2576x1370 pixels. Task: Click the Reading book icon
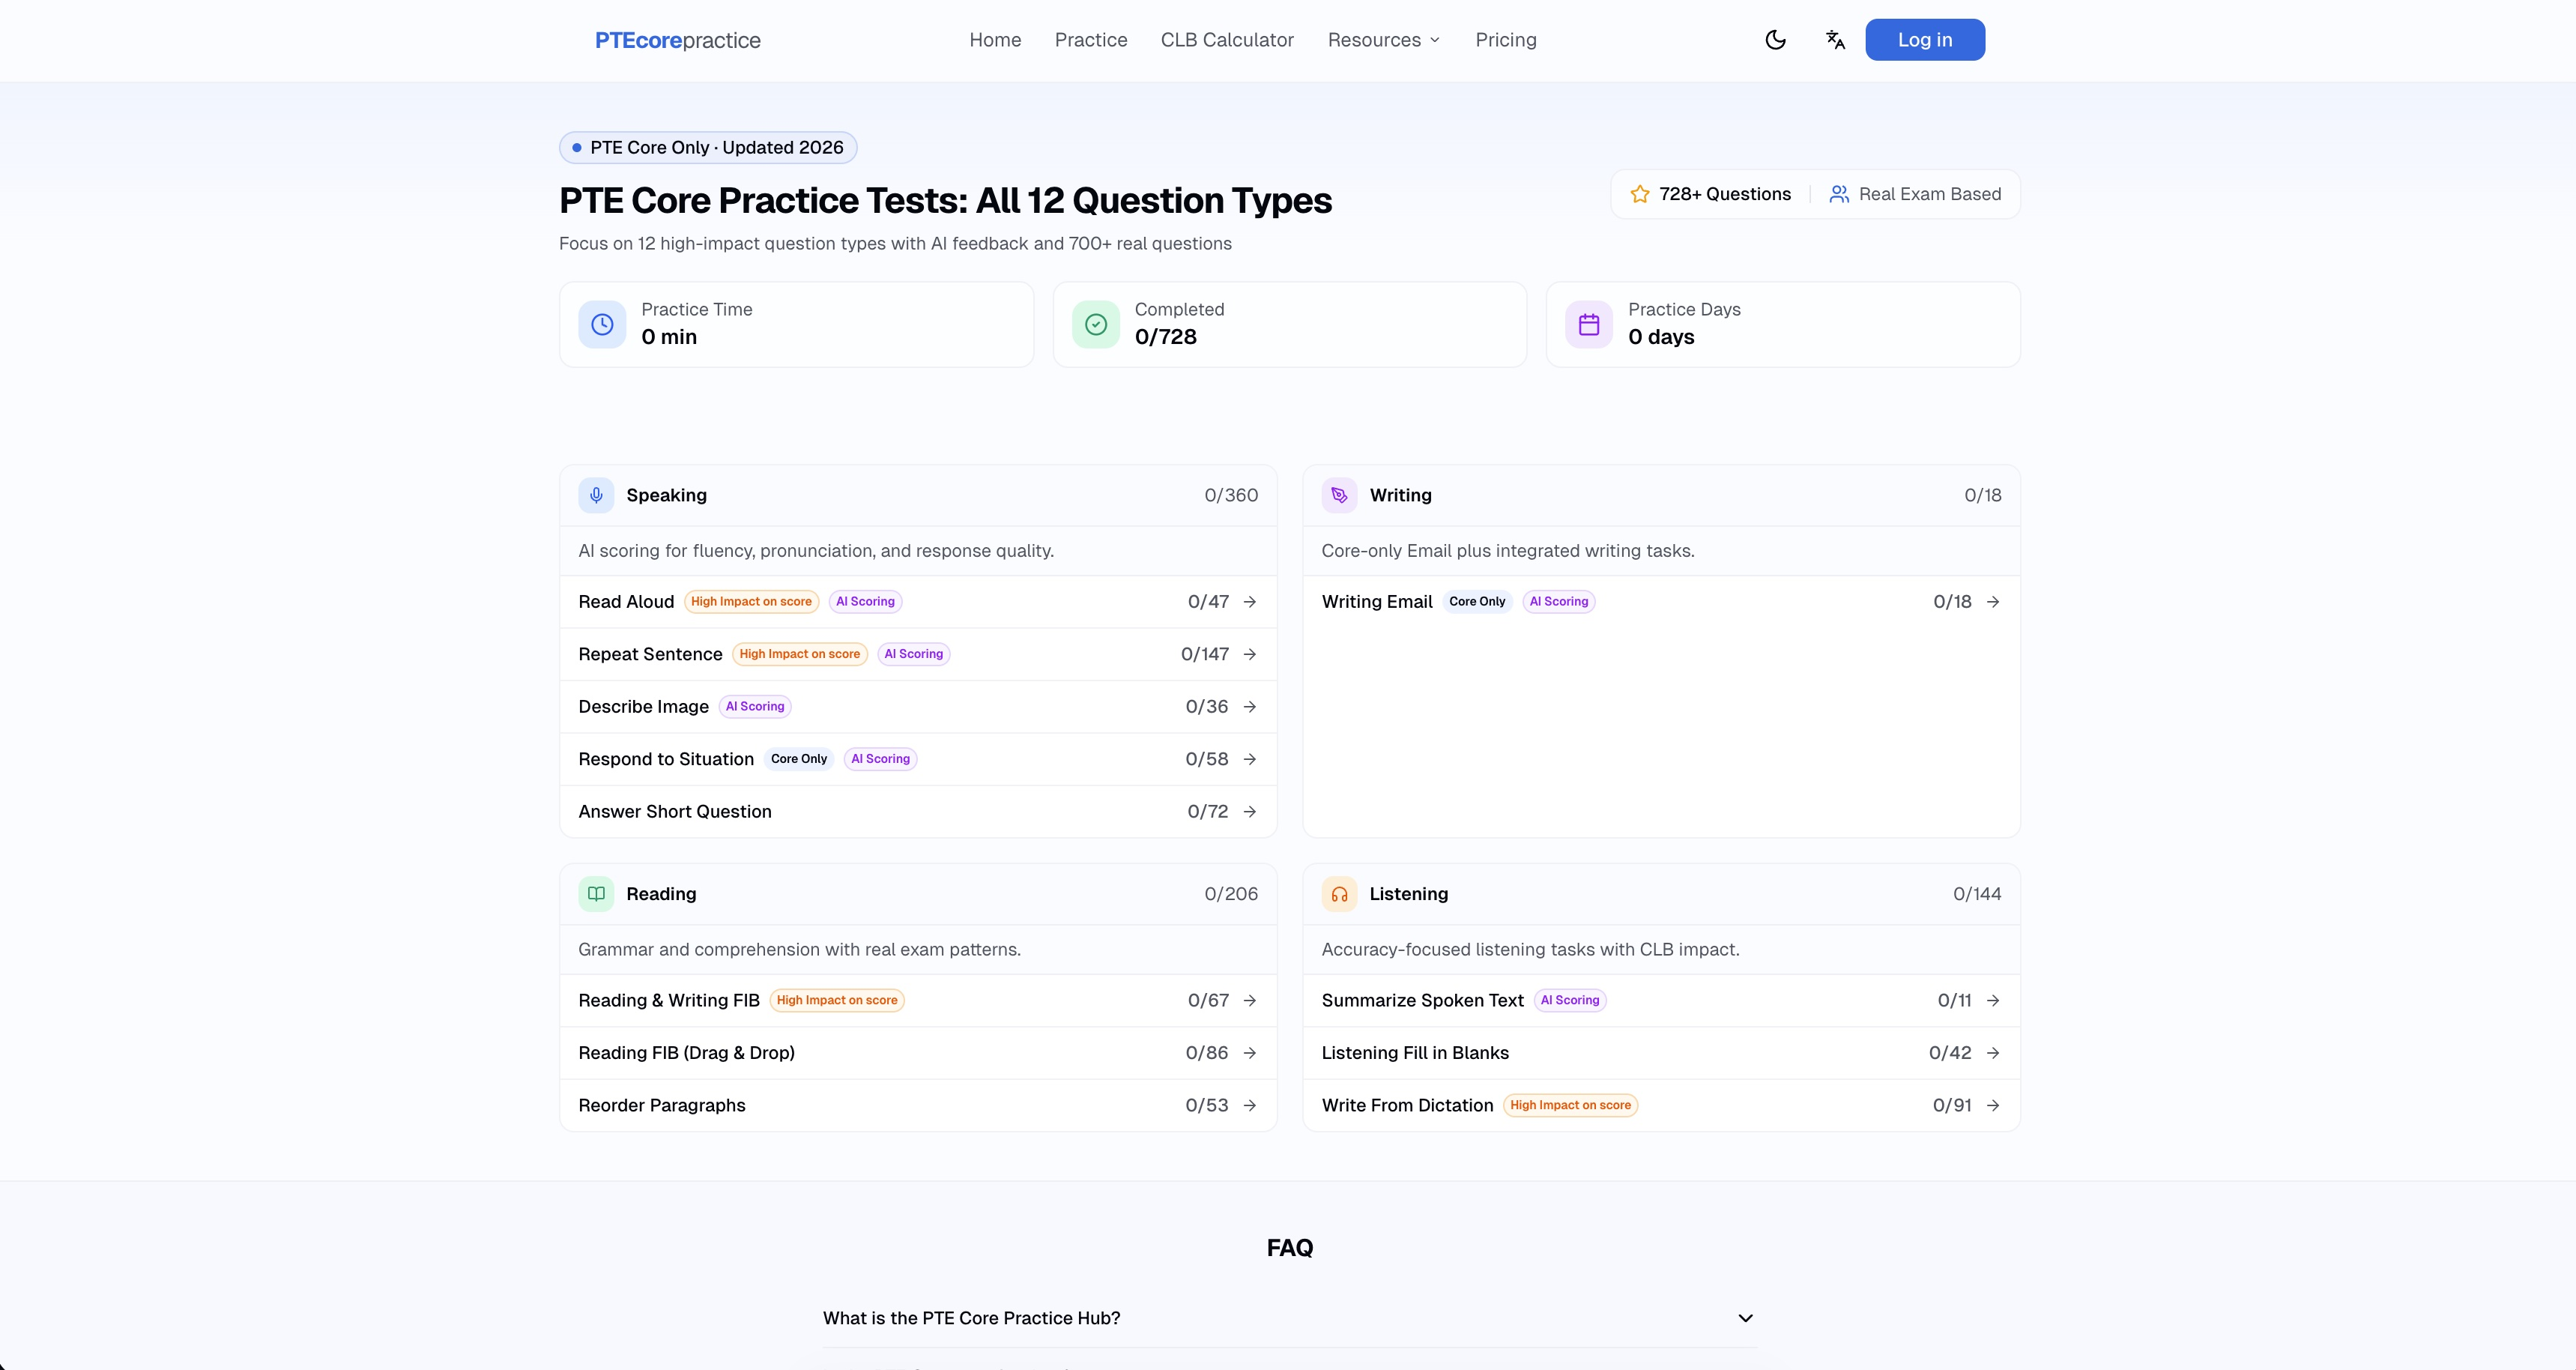tap(596, 894)
